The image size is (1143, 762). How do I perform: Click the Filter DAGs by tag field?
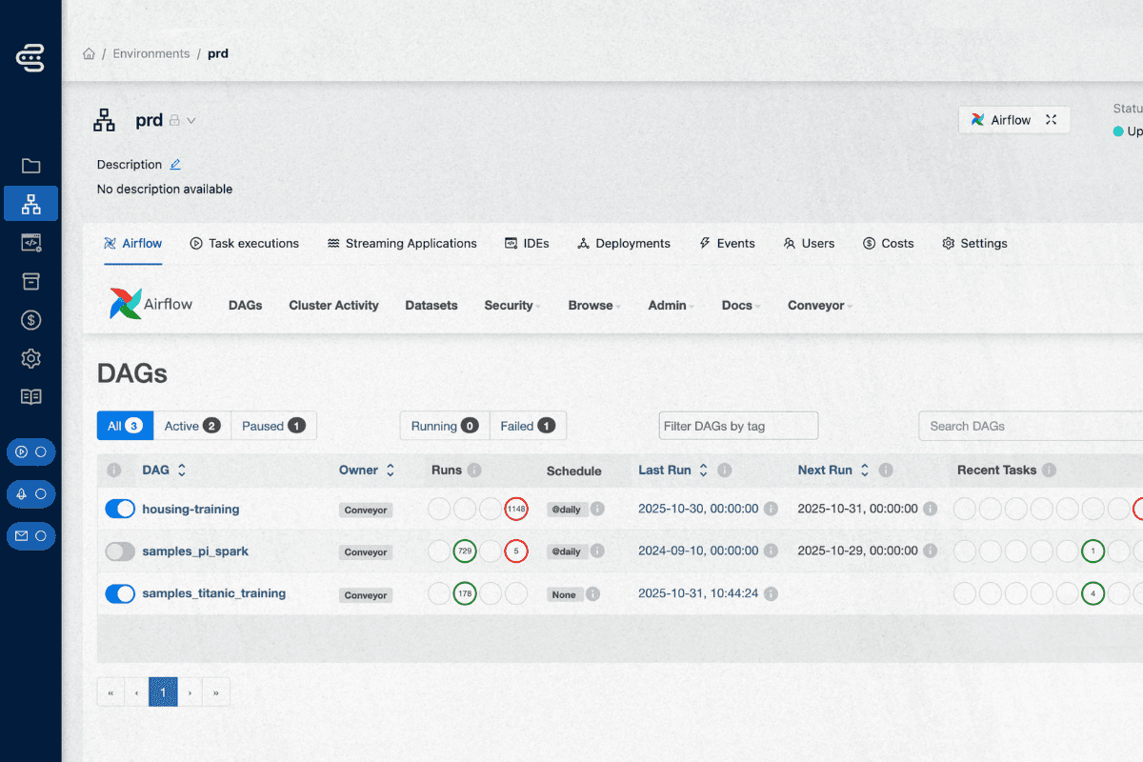coord(737,426)
